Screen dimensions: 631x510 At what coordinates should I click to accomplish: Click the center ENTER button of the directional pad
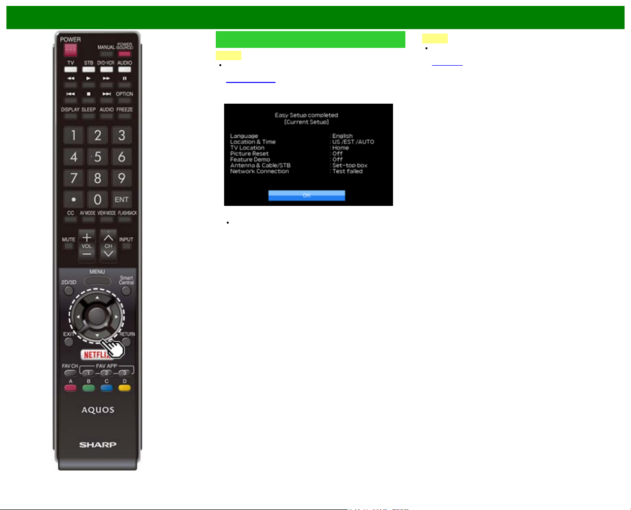click(97, 316)
